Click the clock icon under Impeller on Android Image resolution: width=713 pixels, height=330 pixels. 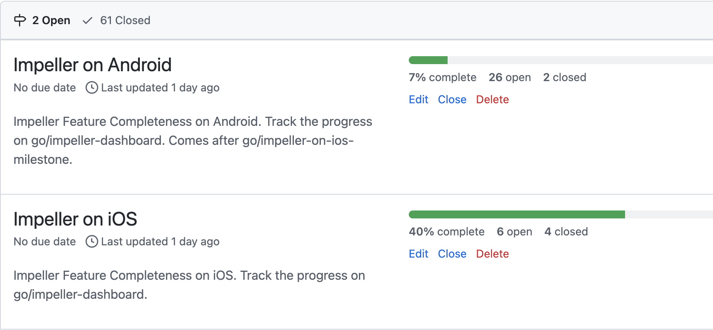(92, 87)
